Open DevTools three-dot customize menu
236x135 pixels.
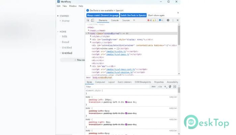[173, 20]
